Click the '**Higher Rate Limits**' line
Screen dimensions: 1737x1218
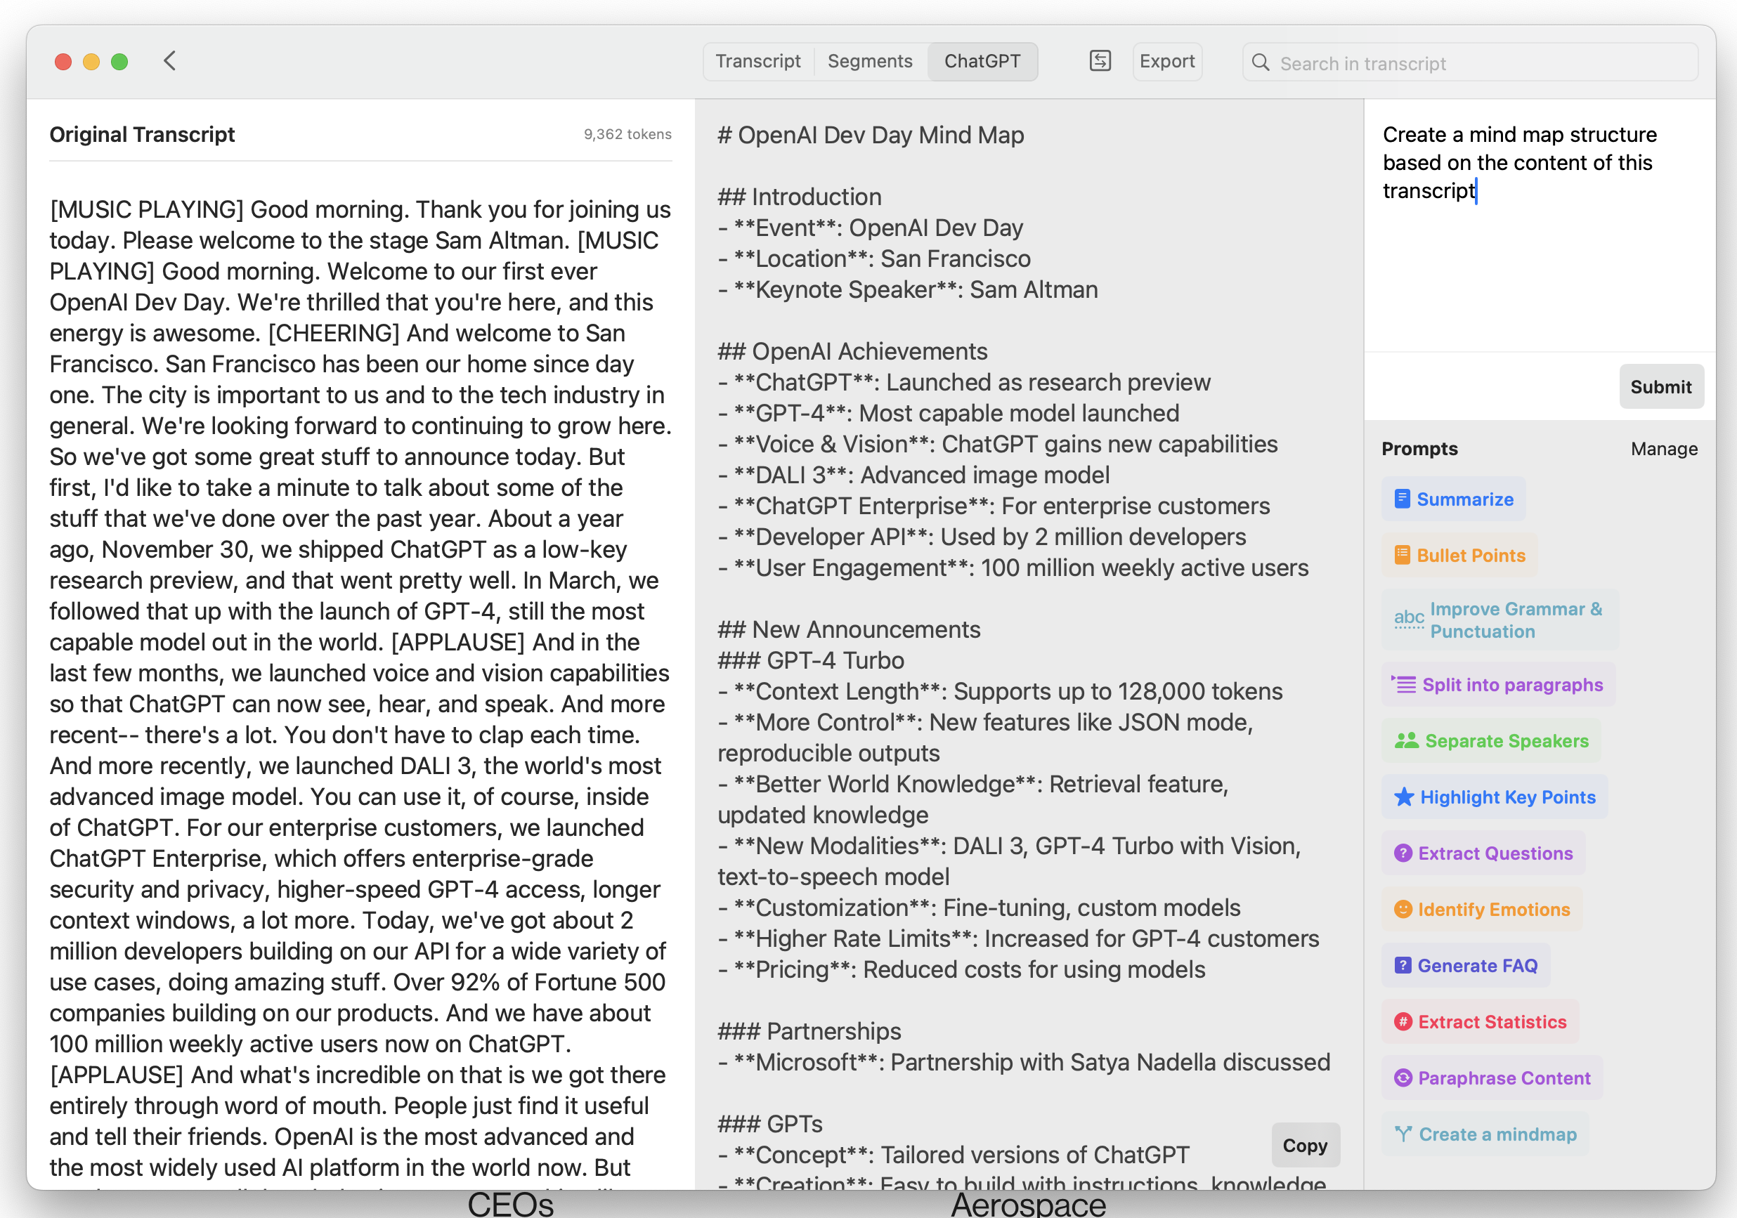[1018, 938]
